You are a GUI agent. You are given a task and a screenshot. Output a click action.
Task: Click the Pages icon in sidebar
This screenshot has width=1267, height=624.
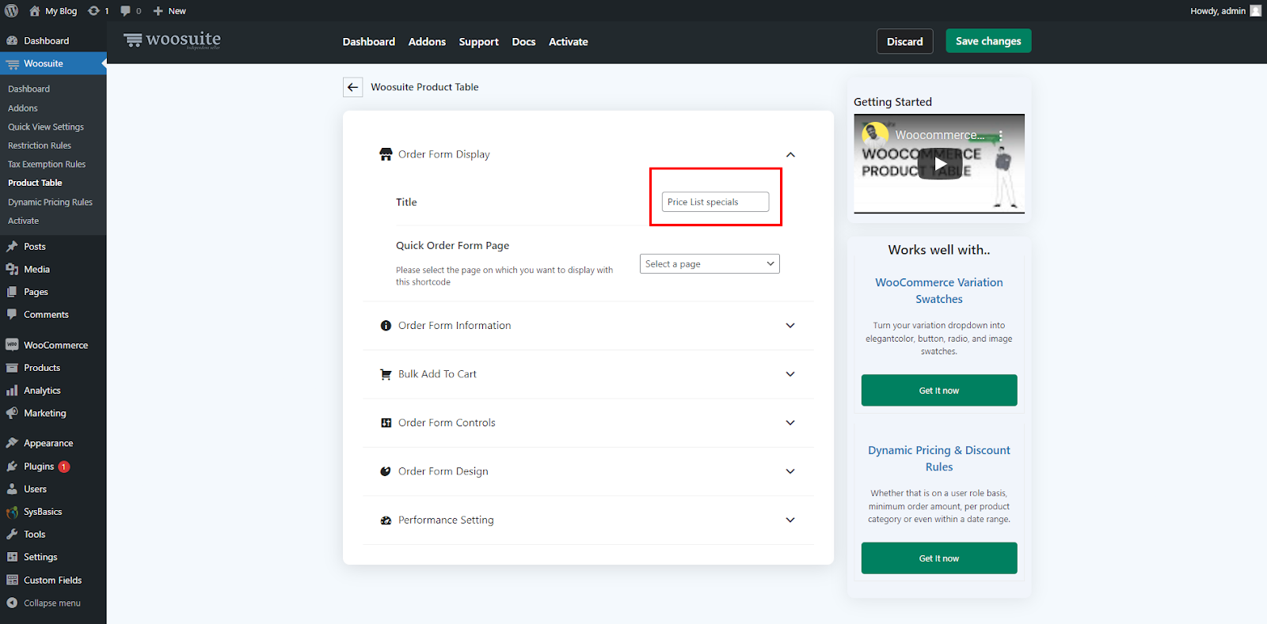click(12, 292)
